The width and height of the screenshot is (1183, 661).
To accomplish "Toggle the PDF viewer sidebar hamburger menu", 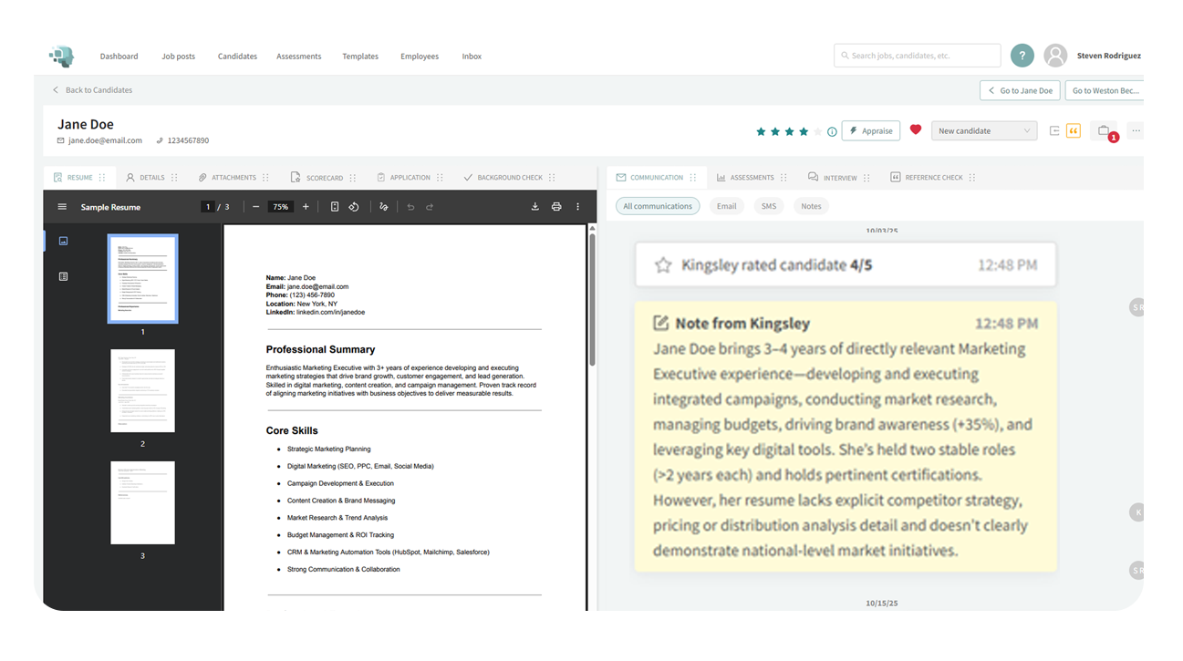I will click(62, 207).
